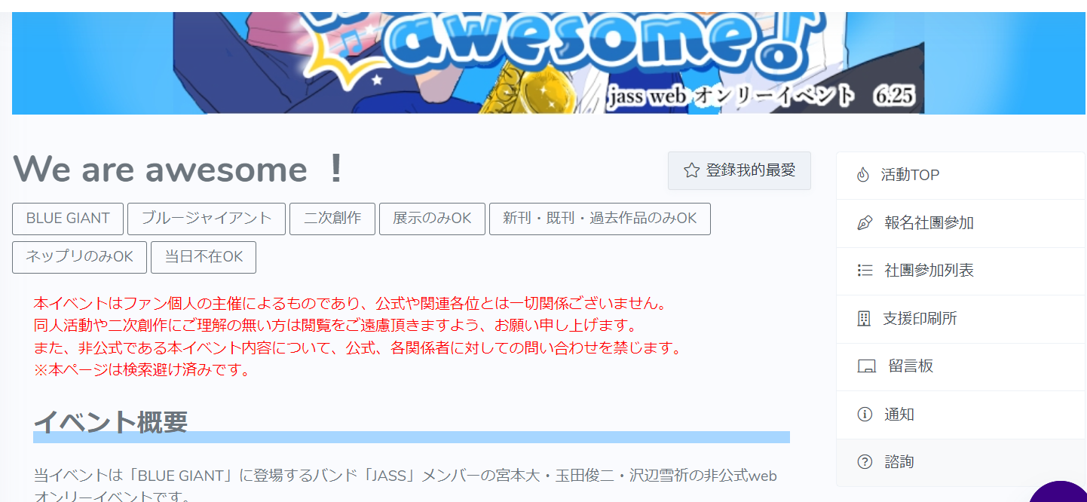Viewport: 1087px width, 502px height.
Task: Choose the 展示のみOK tag
Action: point(432,219)
